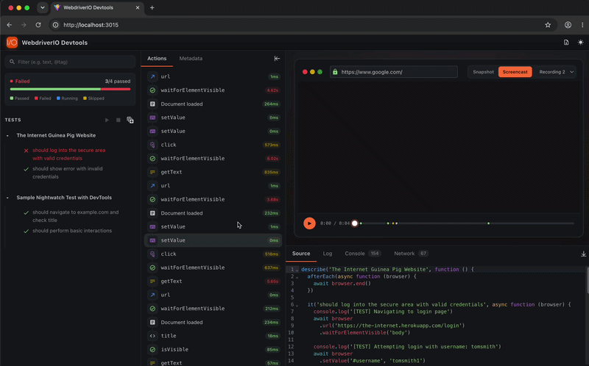The image size is (589, 366).
Task: Select the Source tab
Action: pos(301,254)
